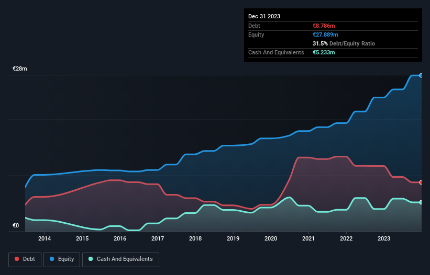Click the 2021 x-axis label

point(308,238)
